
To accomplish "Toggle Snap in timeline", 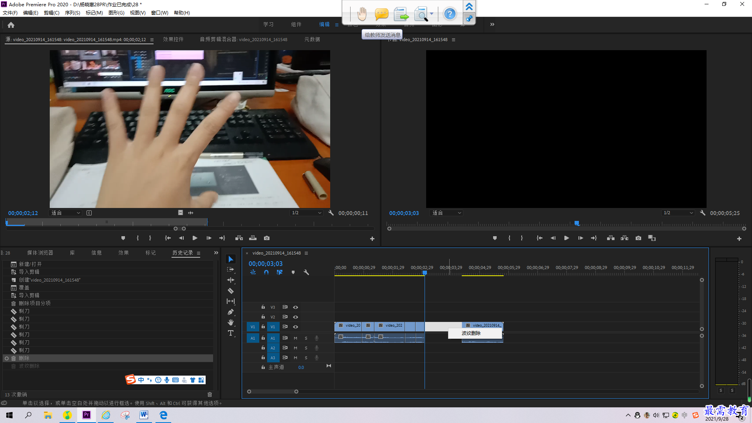I will coord(266,272).
